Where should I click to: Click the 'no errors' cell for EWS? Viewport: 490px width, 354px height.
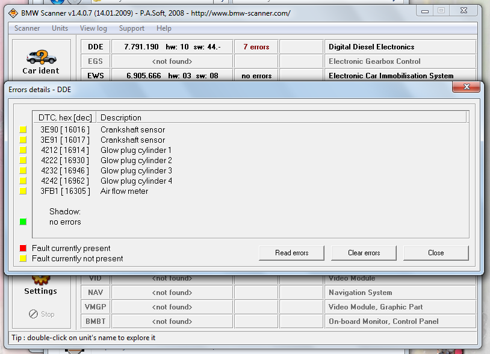click(x=256, y=76)
